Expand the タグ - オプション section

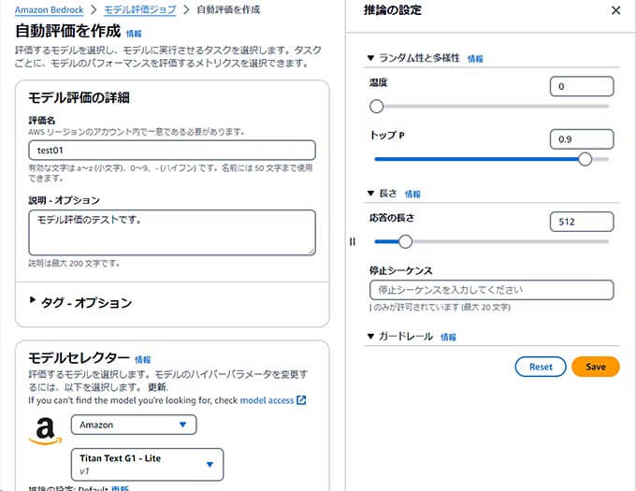point(33,300)
